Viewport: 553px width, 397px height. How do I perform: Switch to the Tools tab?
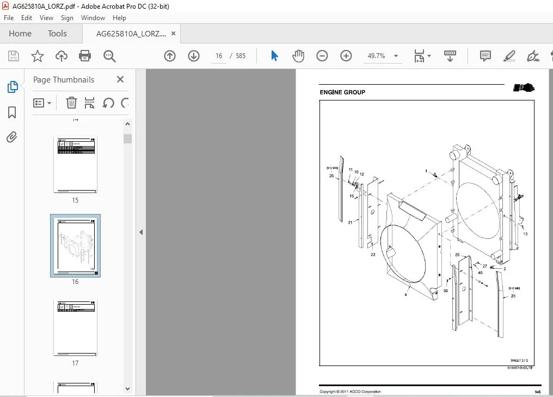pos(57,34)
